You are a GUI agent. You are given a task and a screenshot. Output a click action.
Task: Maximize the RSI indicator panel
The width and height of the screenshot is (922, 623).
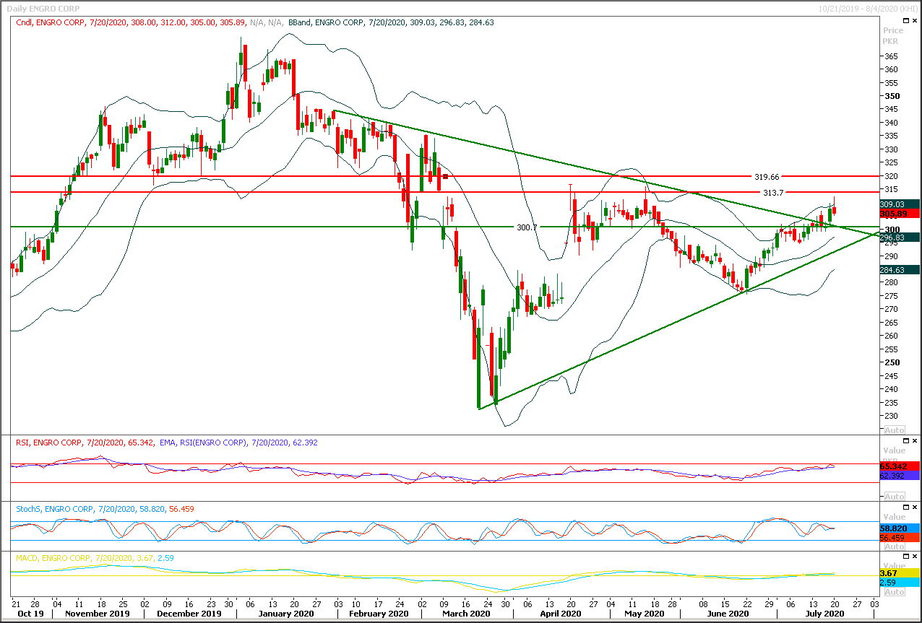[x=905, y=441]
